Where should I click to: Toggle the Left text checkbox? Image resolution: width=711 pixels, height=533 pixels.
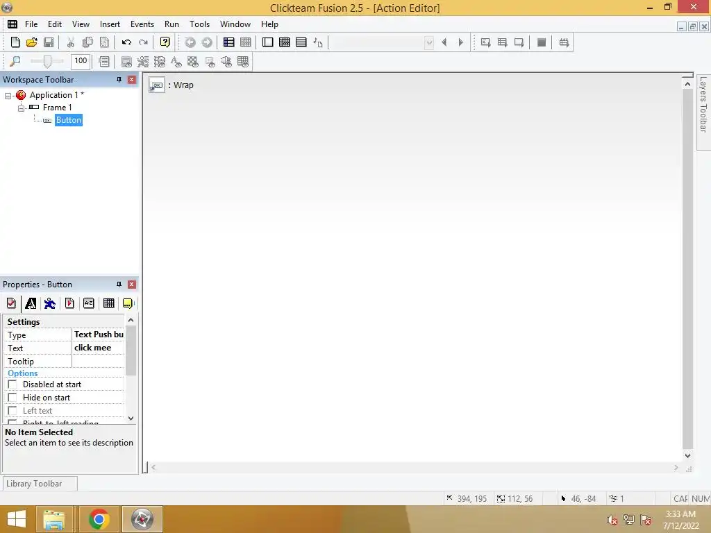tap(12, 411)
